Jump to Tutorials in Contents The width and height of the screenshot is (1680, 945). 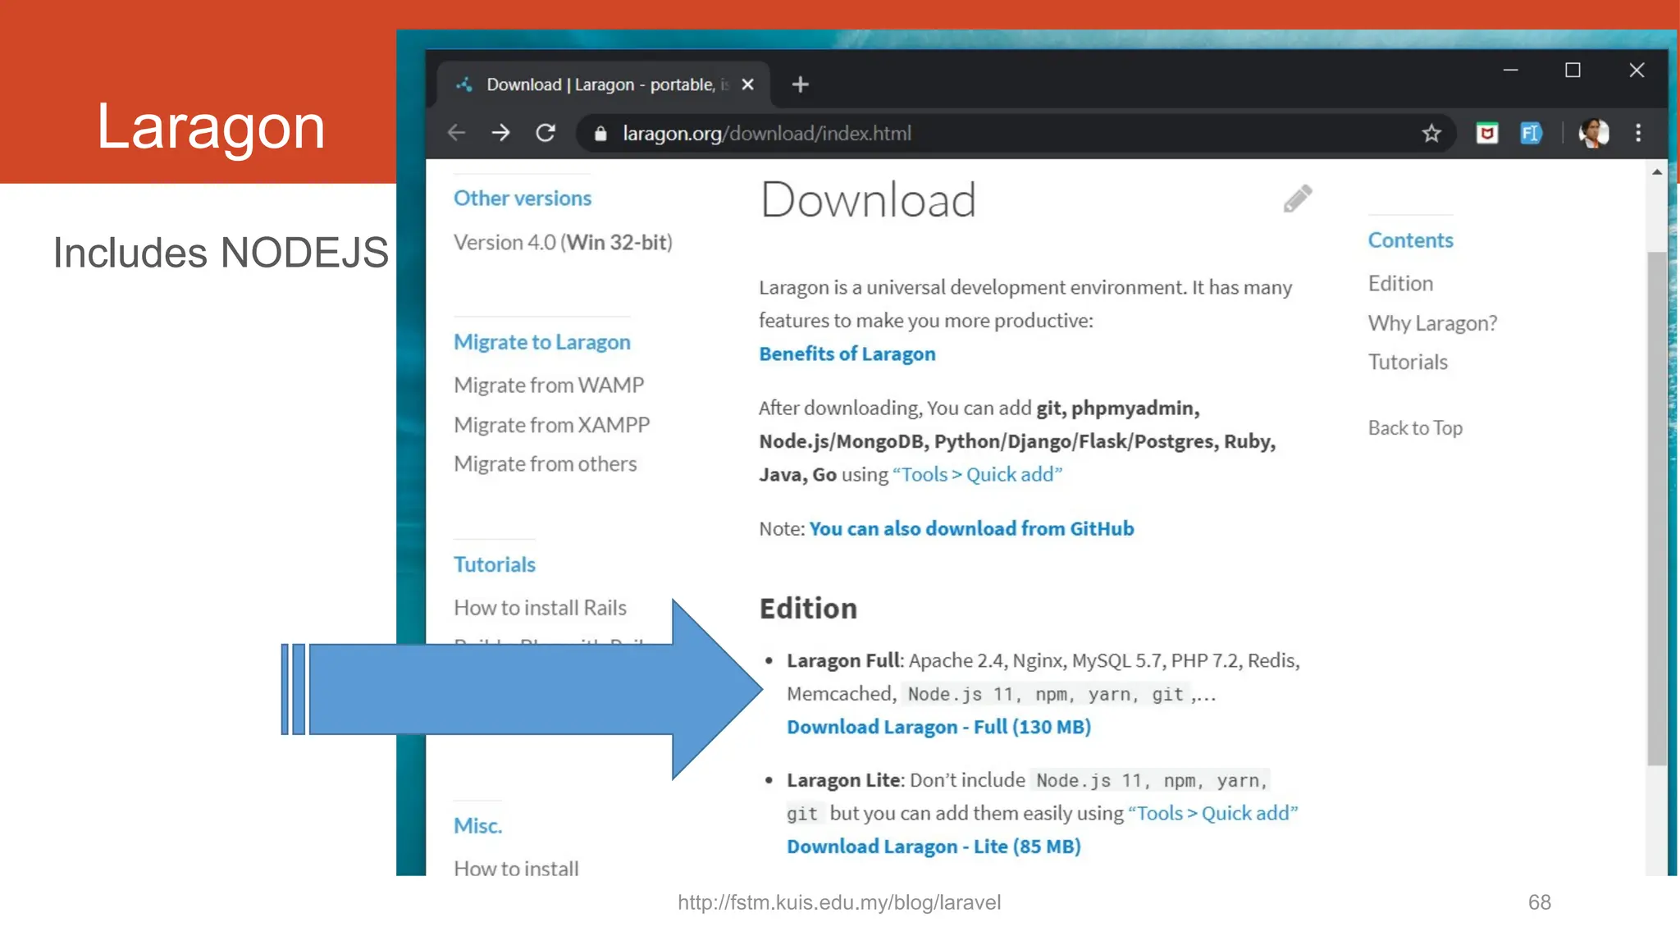pos(1408,363)
